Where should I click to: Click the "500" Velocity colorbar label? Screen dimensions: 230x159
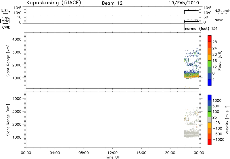tap(216, 106)
